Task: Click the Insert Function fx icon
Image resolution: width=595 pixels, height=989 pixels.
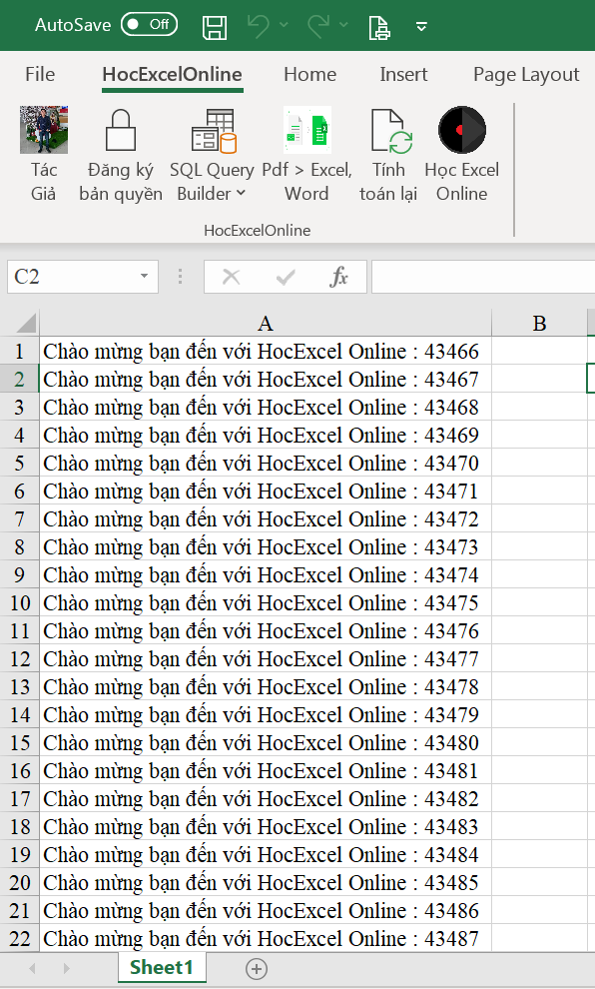Action: (x=338, y=277)
